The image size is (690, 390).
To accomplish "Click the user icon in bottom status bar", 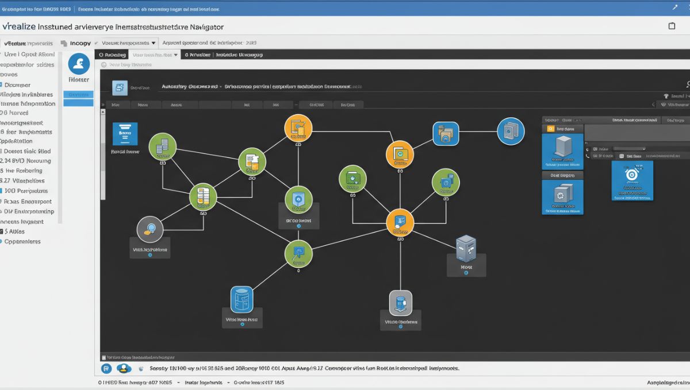I will 124,369.
